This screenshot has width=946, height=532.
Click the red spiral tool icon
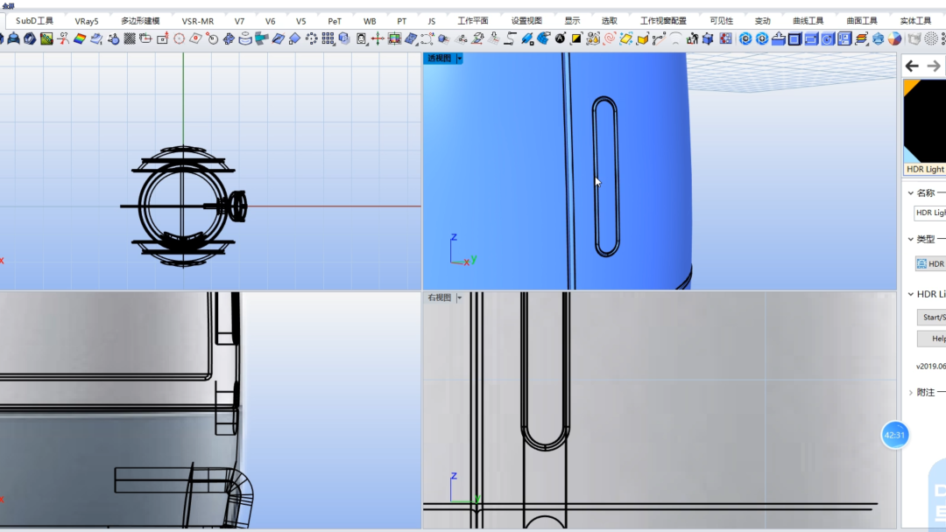610,39
